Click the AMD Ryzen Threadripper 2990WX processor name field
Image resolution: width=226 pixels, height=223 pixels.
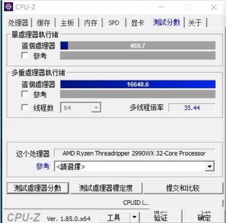point(134,153)
